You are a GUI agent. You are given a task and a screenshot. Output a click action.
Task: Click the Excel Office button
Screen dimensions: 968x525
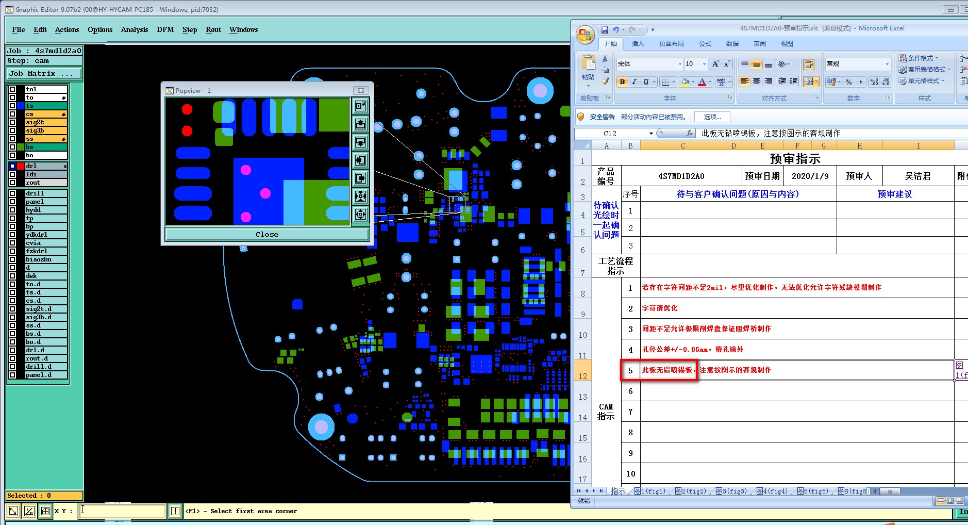coord(585,35)
